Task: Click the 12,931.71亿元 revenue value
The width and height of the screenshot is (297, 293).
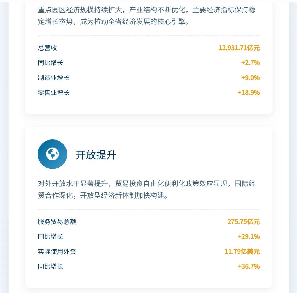Action: tap(239, 48)
